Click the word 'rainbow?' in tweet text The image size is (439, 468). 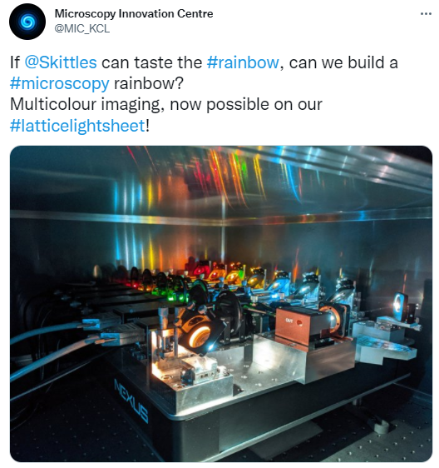[149, 83]
